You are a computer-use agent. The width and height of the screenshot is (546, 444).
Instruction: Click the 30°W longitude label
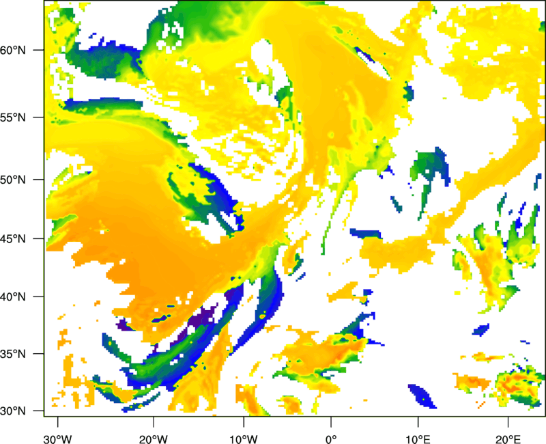(57, 439)
